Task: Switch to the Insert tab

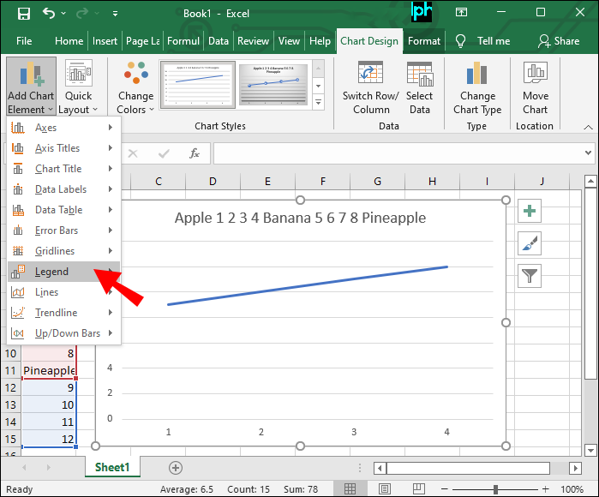Action: click(105, 41)
